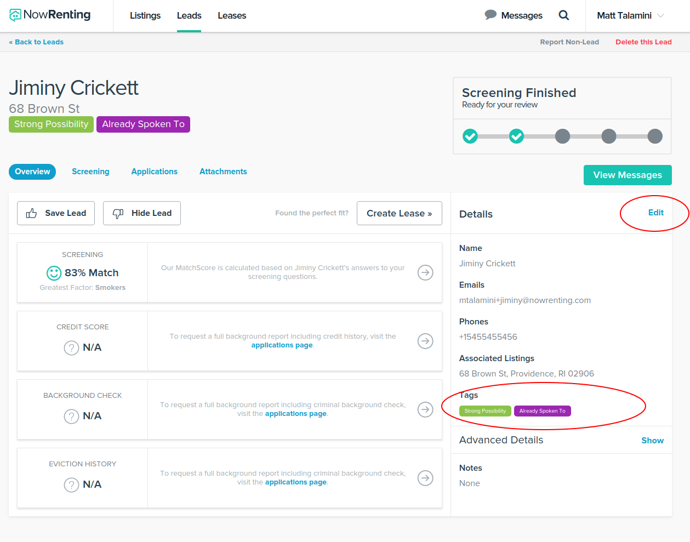This screenshot has height=542, width=690.
Task: Select the fourth gray screening progress step
Action: pos(609,136)
